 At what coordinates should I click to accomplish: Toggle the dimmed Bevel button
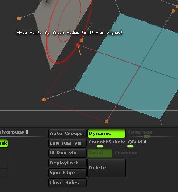[100, 153]
